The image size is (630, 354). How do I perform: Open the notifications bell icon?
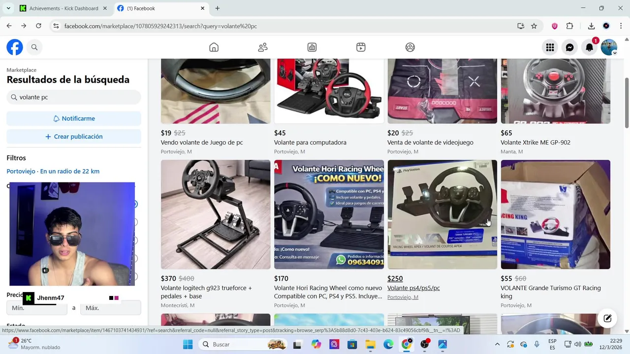[589, 47]
